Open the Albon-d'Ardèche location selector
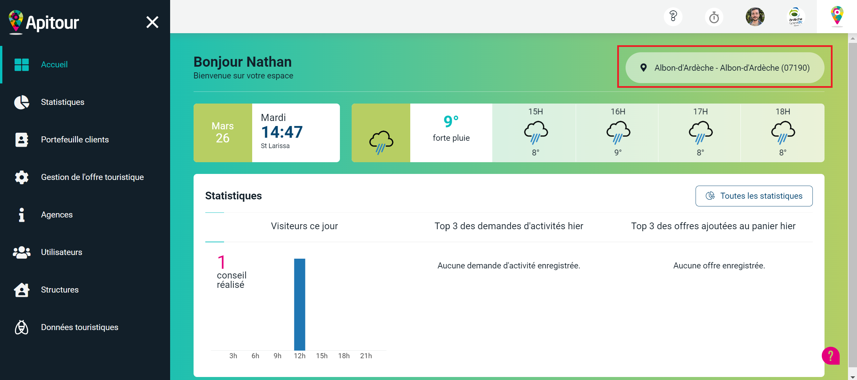This screenshot has height=380, width=857. pyautogui.click(x=724, y=68)
